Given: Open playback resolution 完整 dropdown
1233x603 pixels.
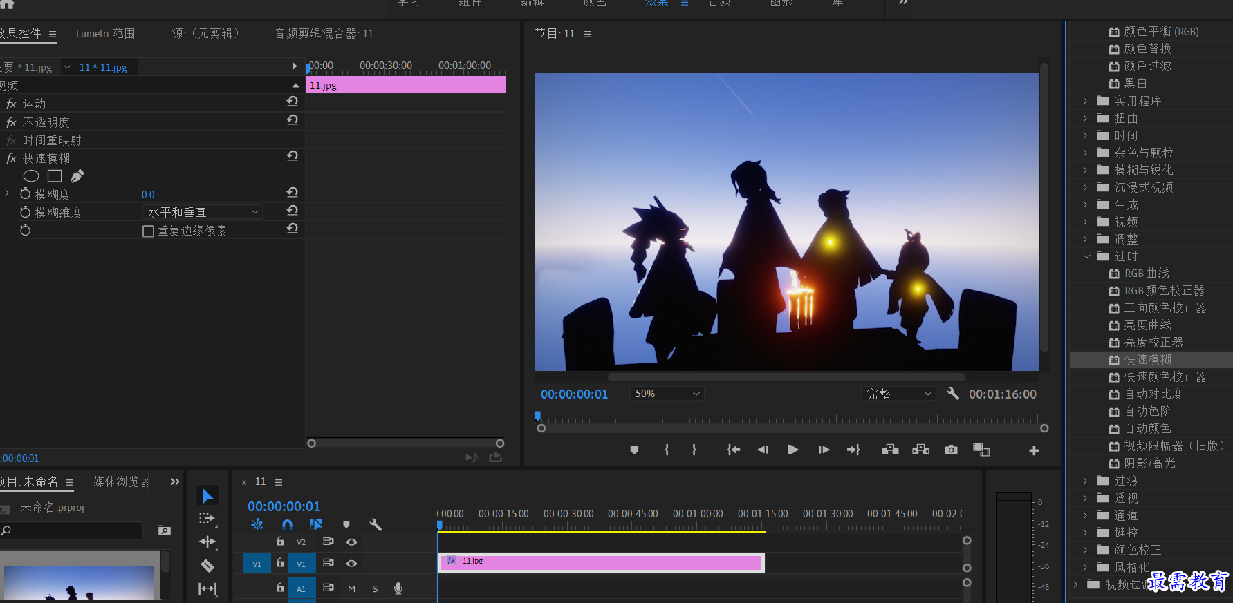Looking at the screenshot, I should tap(898, 394).
